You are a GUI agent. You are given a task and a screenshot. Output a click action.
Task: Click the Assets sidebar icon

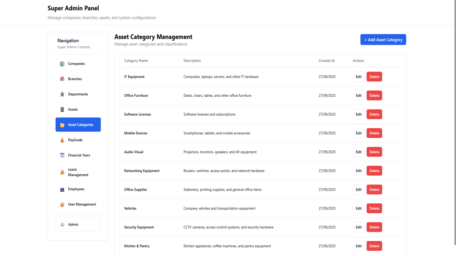point(62,110)
